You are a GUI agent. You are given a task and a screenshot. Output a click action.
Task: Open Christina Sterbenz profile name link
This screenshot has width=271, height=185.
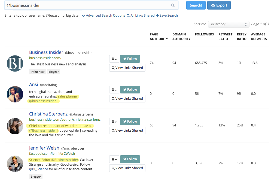pyautogui.click(x=48, y=114)
